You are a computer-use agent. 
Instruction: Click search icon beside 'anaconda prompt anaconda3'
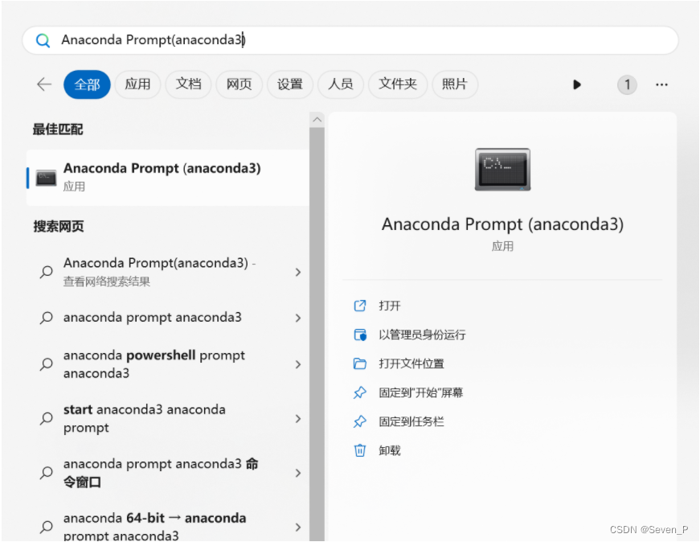[47, 318]
